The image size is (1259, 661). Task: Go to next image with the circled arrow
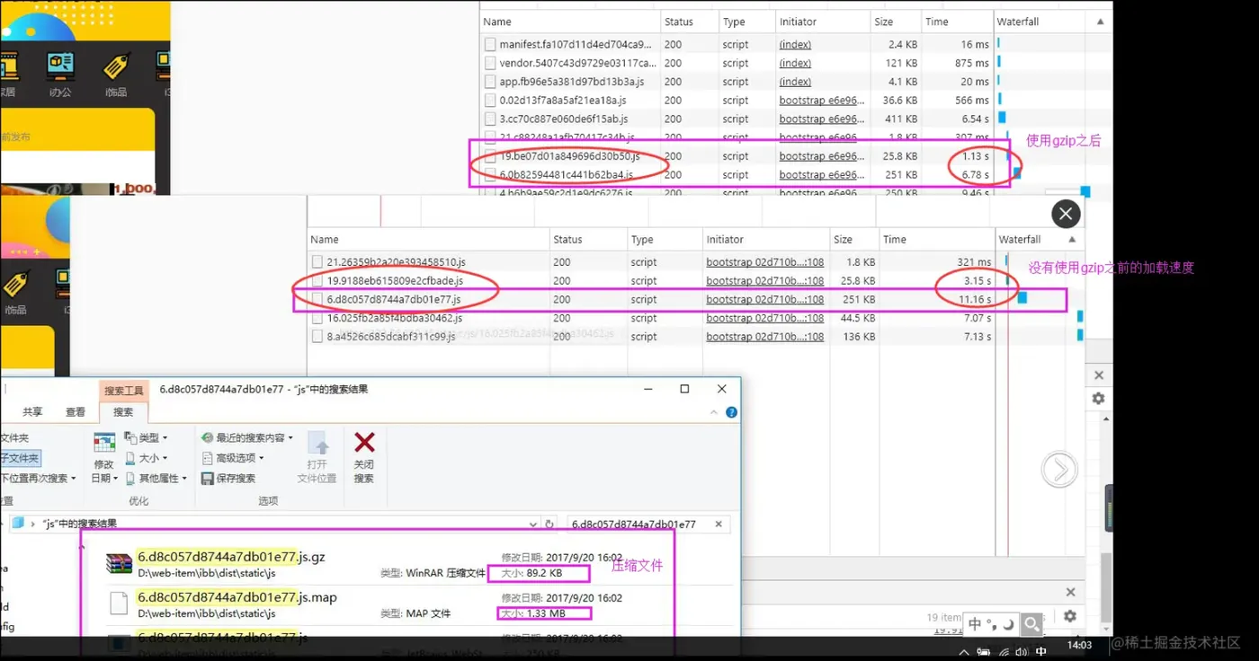click(x=1059, y=470)
